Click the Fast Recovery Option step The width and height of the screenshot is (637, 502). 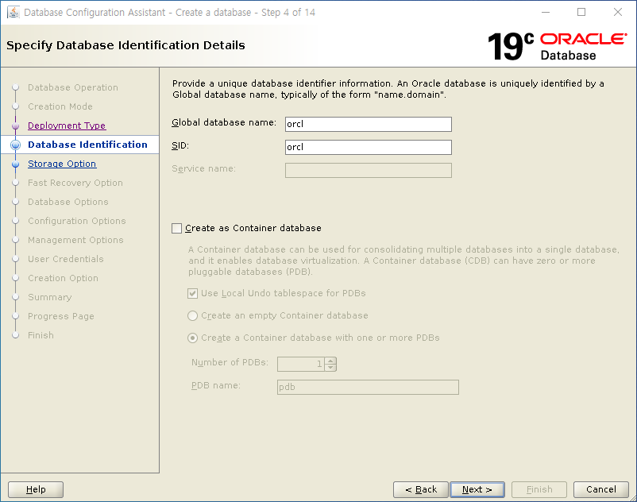coord(75,183)
